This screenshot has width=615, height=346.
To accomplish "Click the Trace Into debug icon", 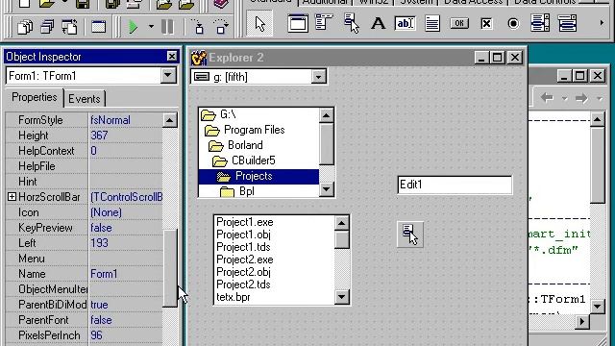I will 199,27.
